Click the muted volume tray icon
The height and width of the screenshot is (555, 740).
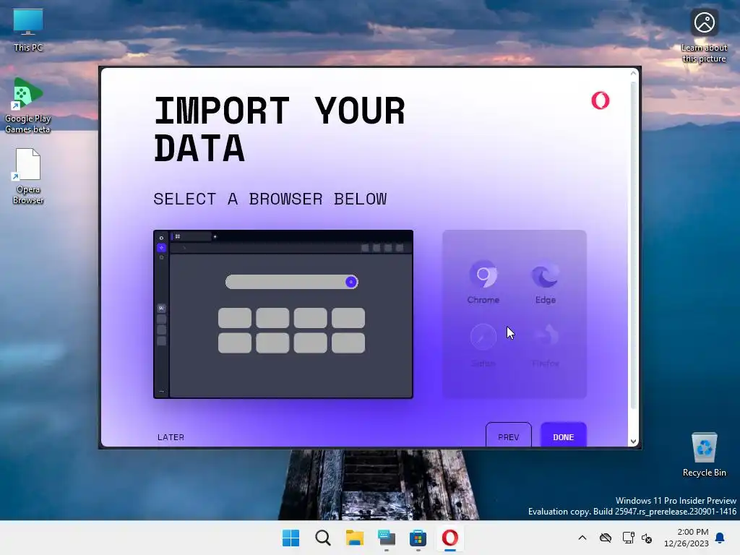647,538
